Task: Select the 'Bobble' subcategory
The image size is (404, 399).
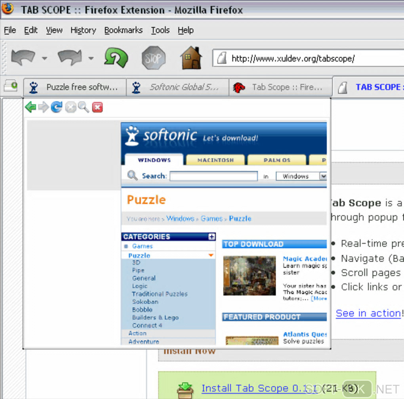Action: pyautogui.click(x=142, y=309)
